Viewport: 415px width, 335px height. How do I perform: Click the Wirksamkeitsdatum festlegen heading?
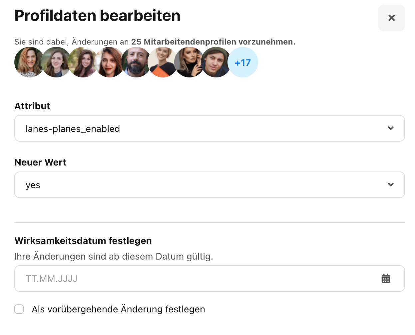coord(83,241)
